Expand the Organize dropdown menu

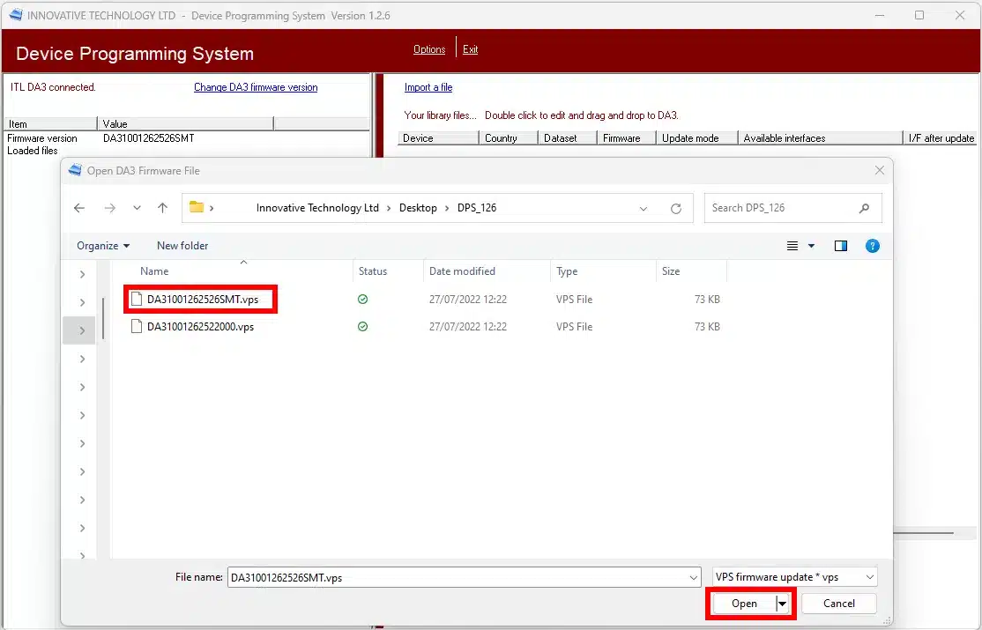pos(103,246)
